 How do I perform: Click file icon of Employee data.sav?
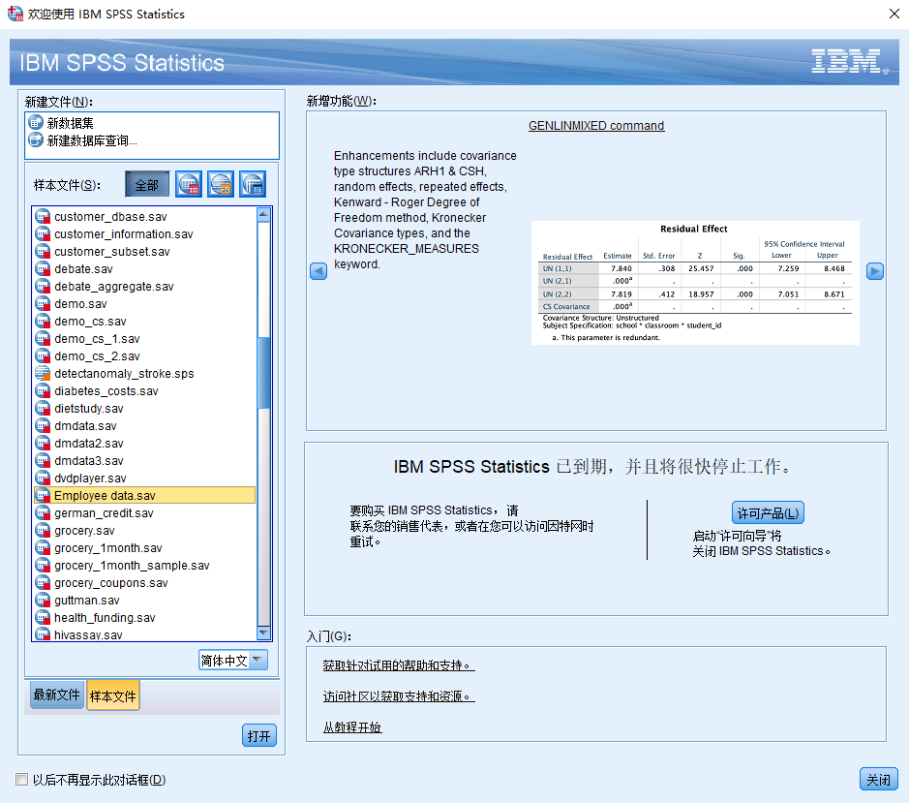(x=43, y=495)
